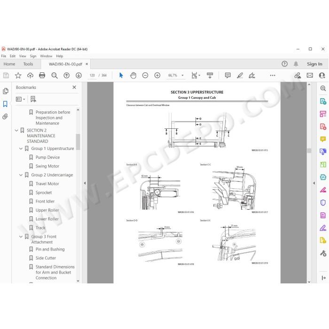329x329 pixels.
Task: Open Attachments paperclip panel
Action: [x=5, y=117]
